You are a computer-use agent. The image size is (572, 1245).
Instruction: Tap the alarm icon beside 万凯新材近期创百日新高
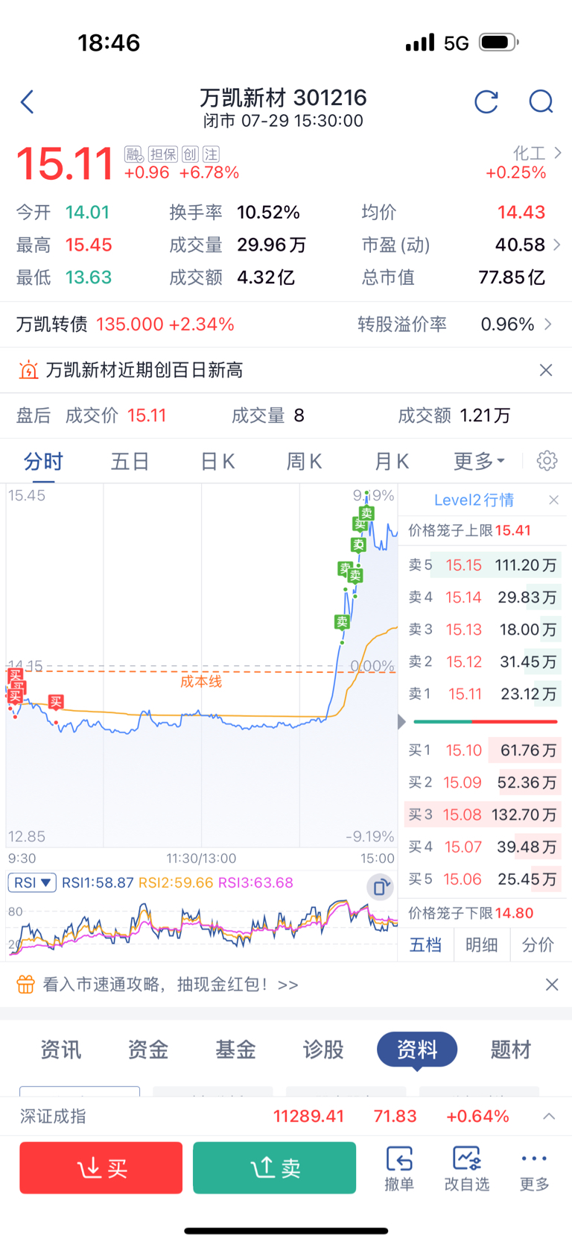coord(28,370)
